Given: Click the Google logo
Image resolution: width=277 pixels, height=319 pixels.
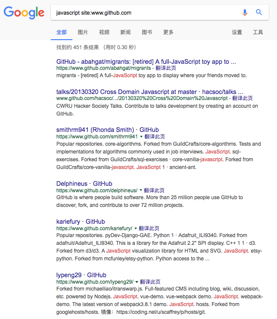Looking at the screenshot, I should pyautogui.click(x=24, y=13).
